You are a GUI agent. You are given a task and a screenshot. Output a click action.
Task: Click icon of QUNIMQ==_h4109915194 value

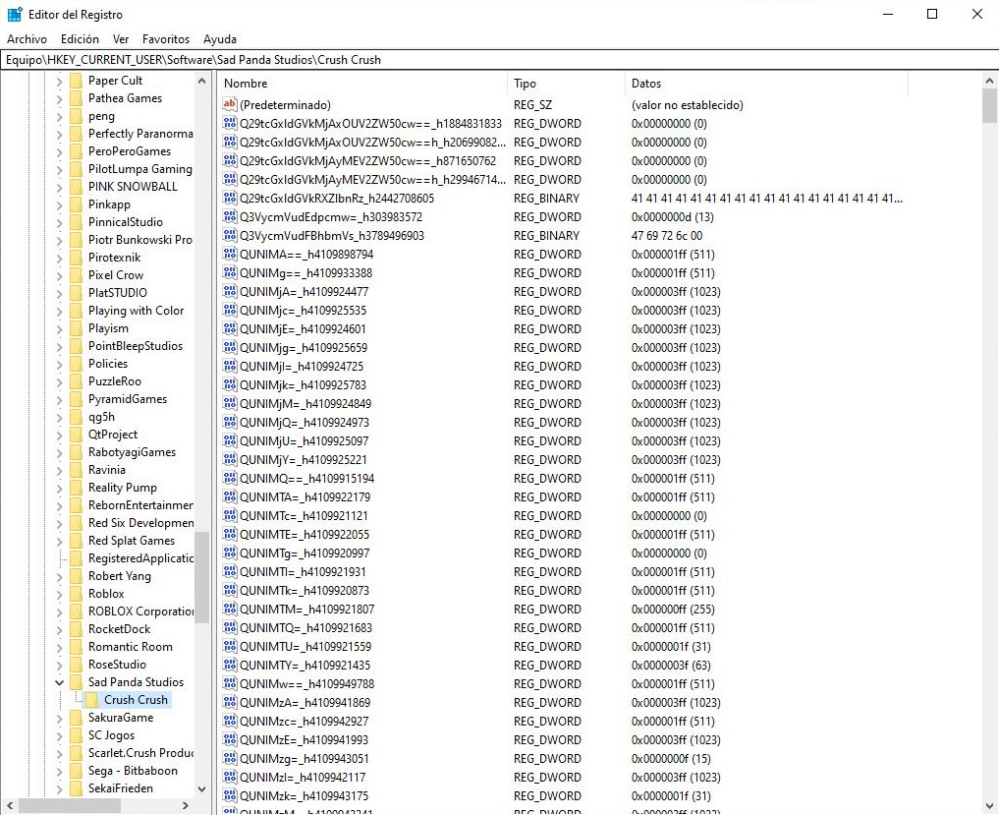[229, 479]
